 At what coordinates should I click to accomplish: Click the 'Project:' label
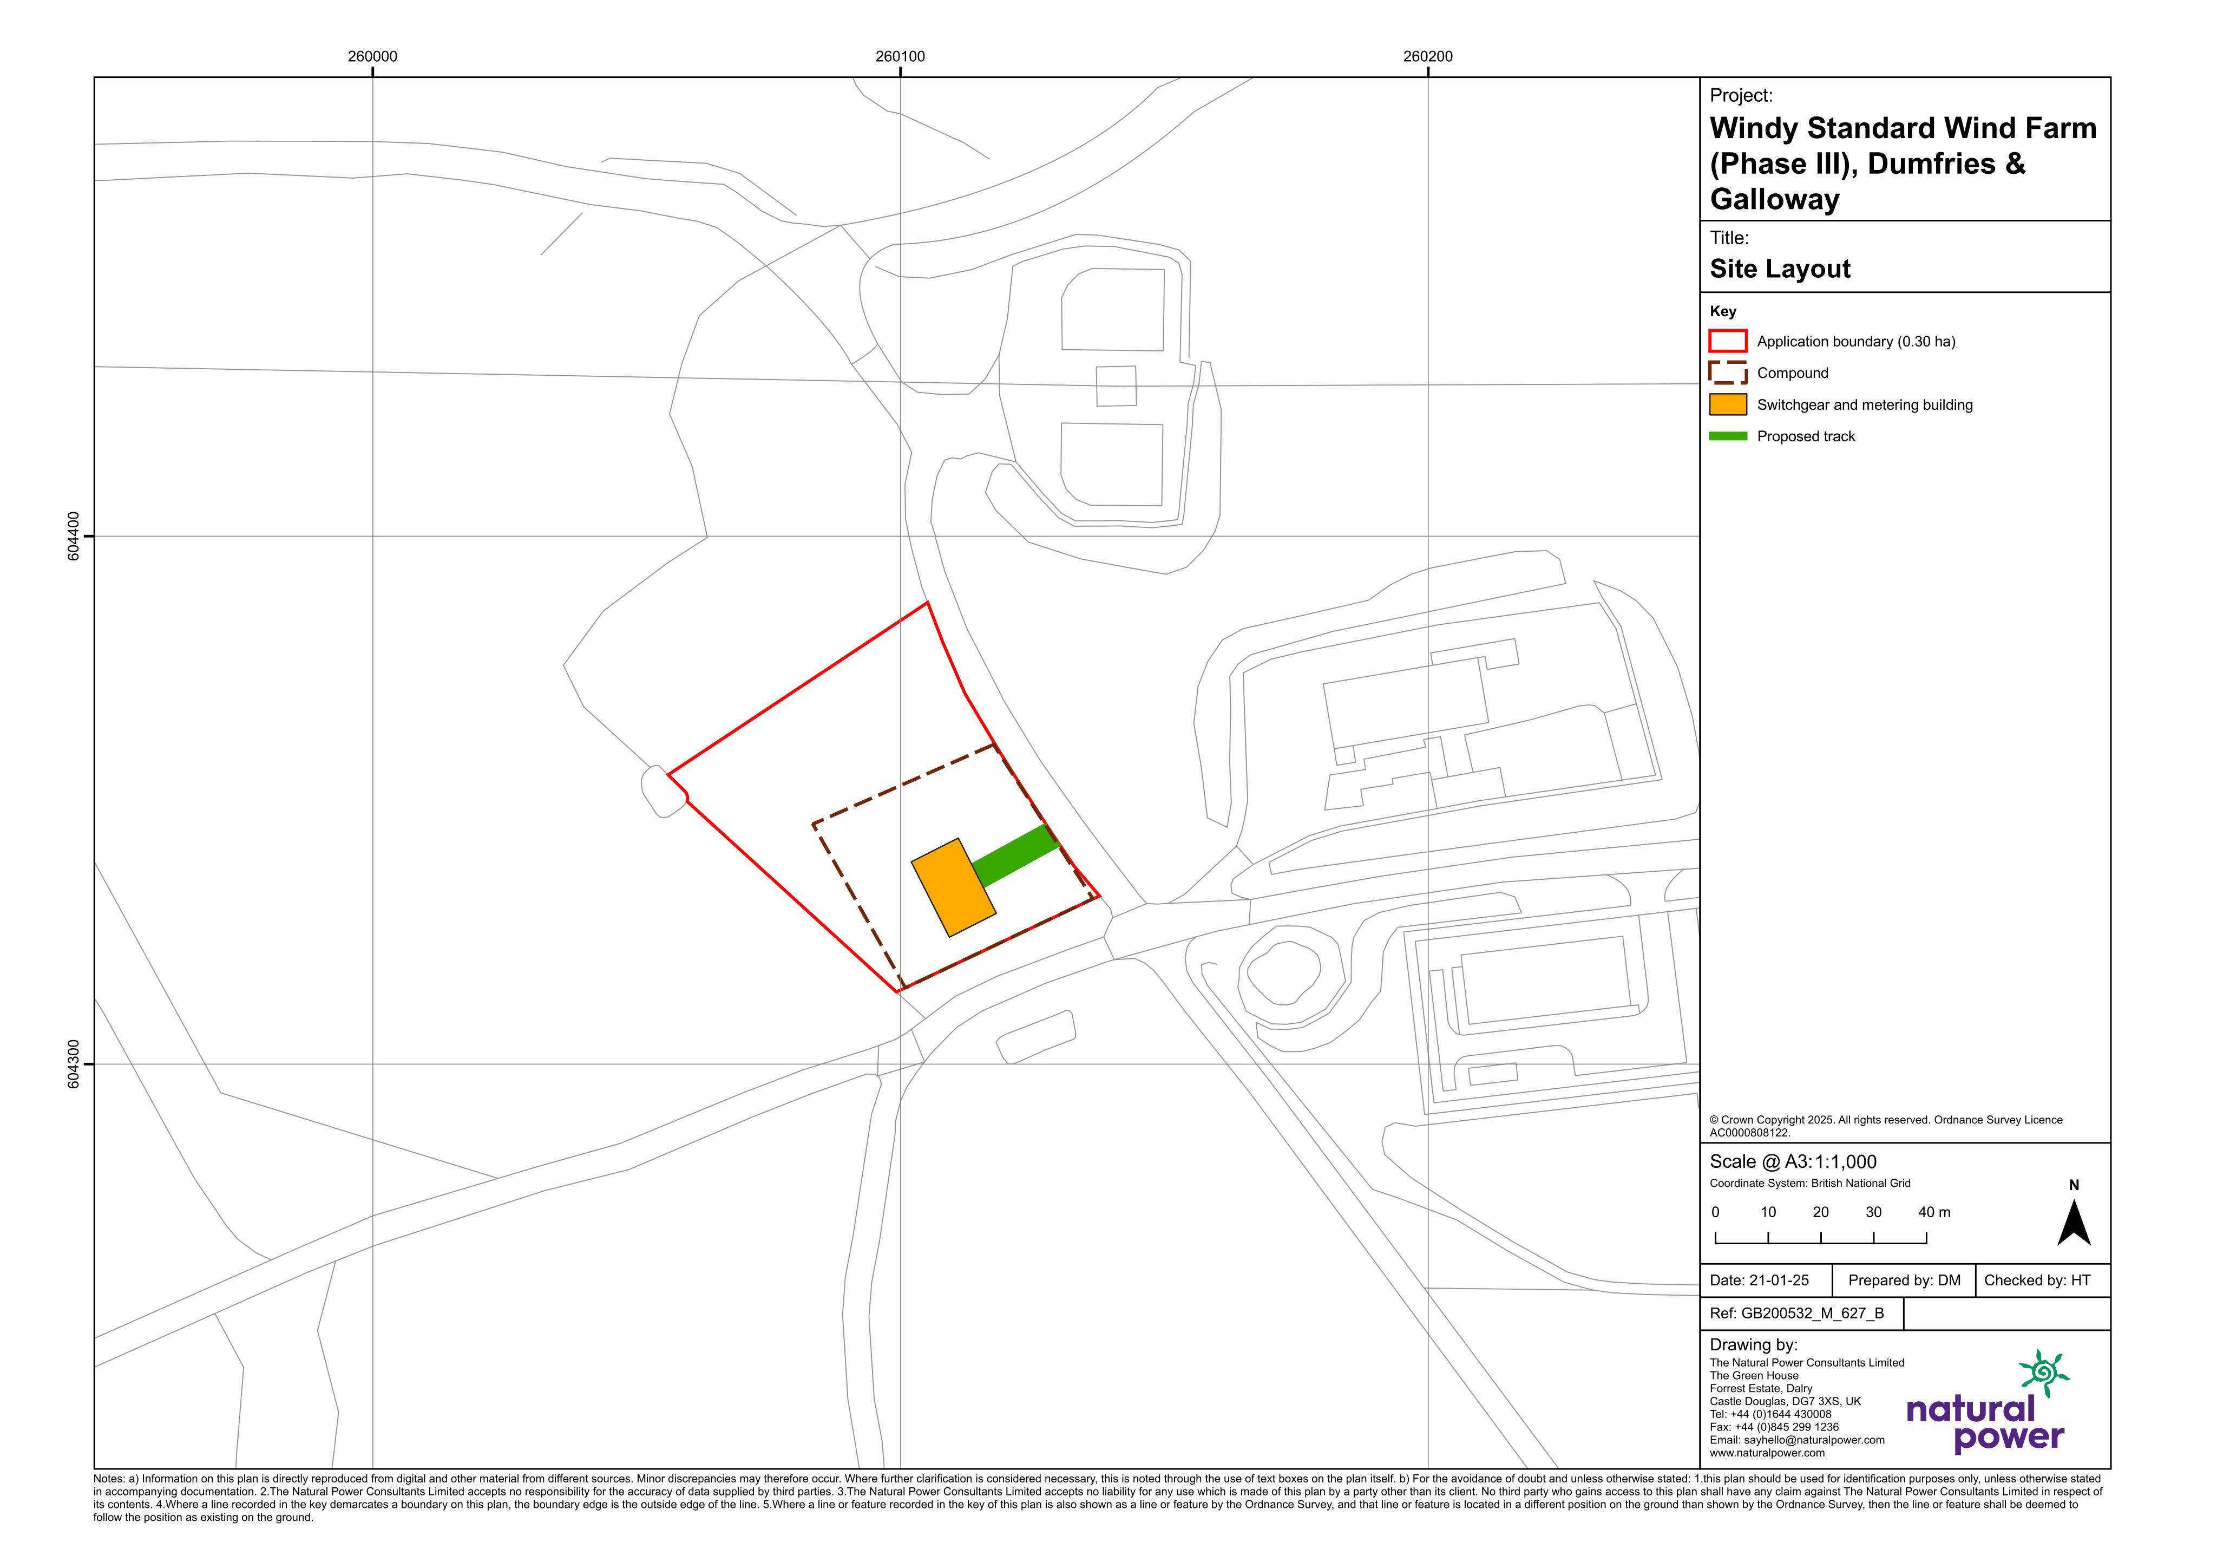click(1741, 96)
